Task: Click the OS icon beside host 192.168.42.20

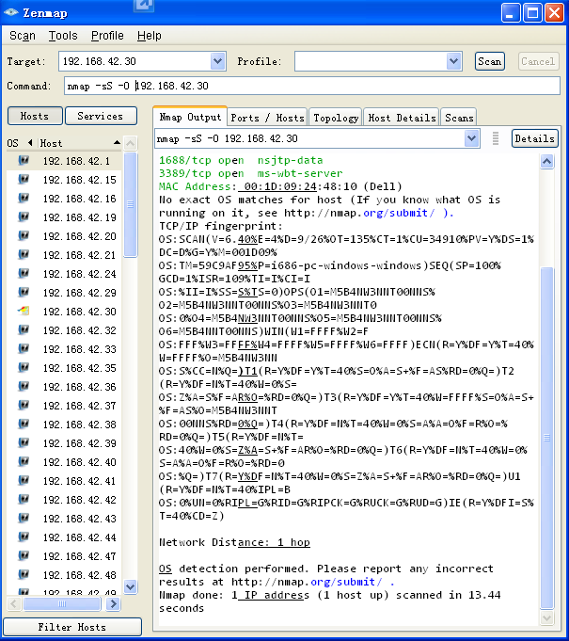Action: (x=24, y=235)
